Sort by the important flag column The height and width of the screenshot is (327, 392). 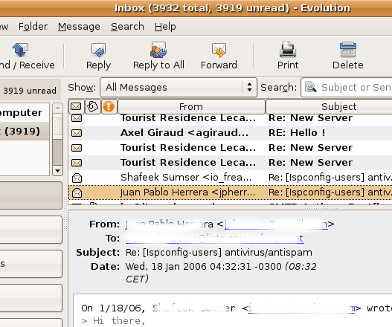(x=109, y=106)
